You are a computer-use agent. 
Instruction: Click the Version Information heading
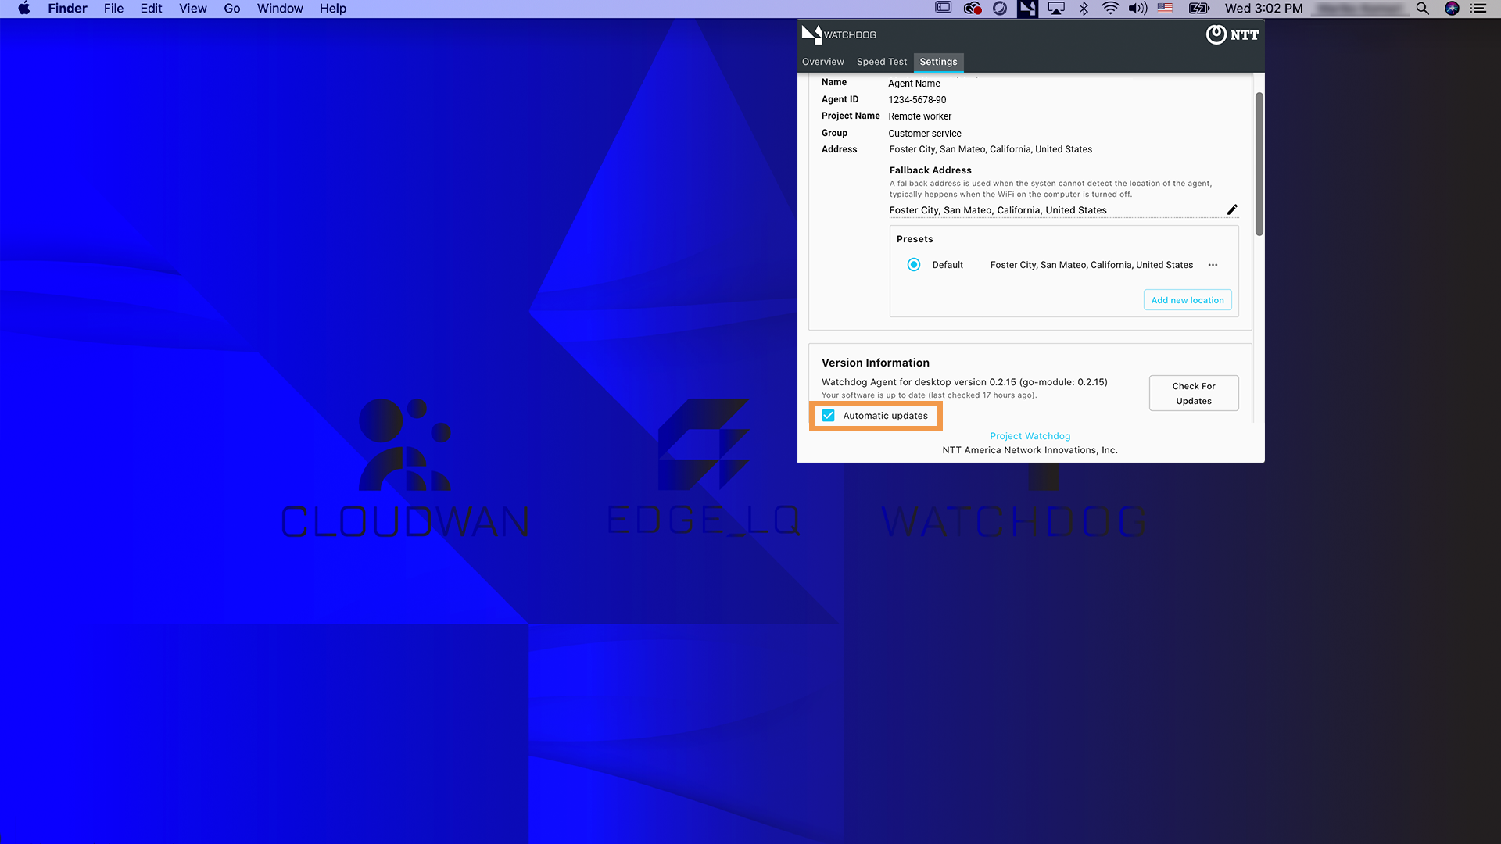click(875, 363)
